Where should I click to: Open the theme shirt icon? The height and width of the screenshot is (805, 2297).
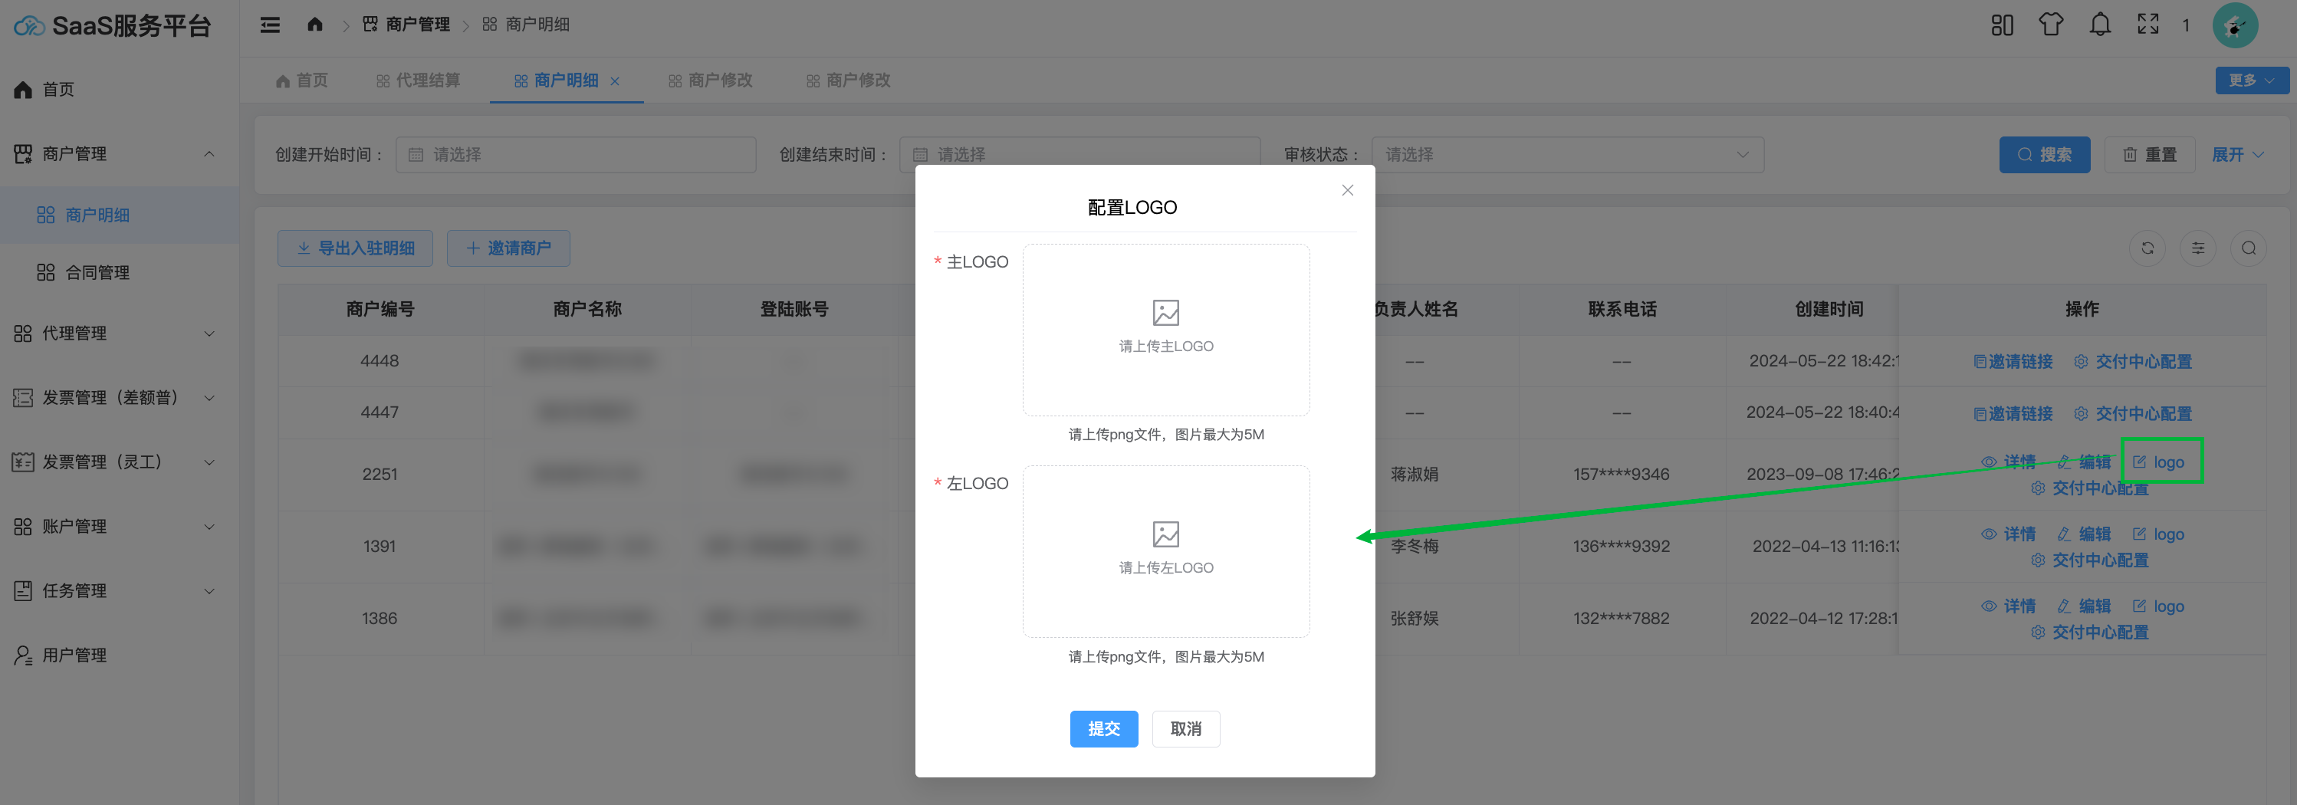[2051, 25]
